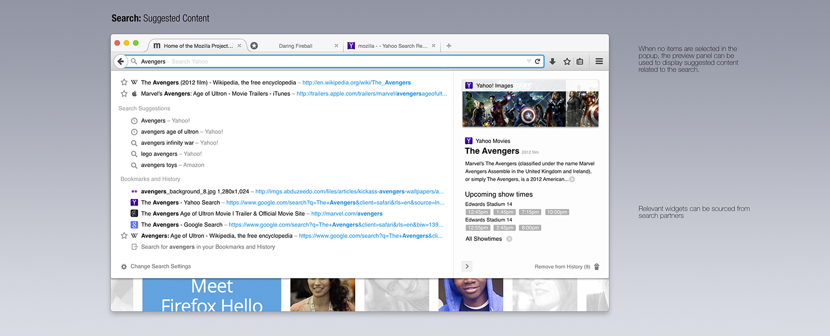This screenshot has width=830, height=336.
Task: Click the trash icon for Remove from History
Action: click(597, 267)
